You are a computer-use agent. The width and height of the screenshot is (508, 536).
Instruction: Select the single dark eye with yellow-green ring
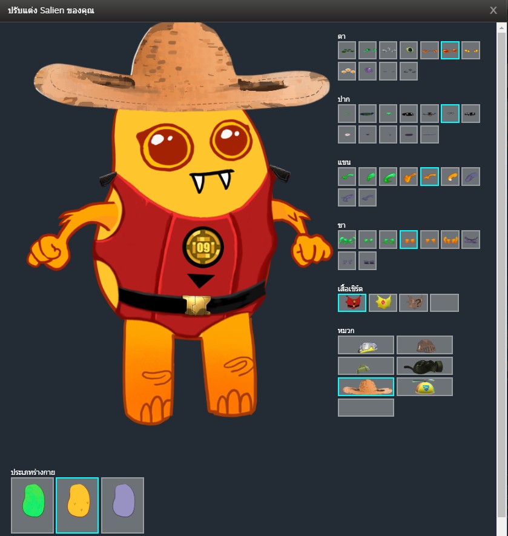[x=409, y=51]
